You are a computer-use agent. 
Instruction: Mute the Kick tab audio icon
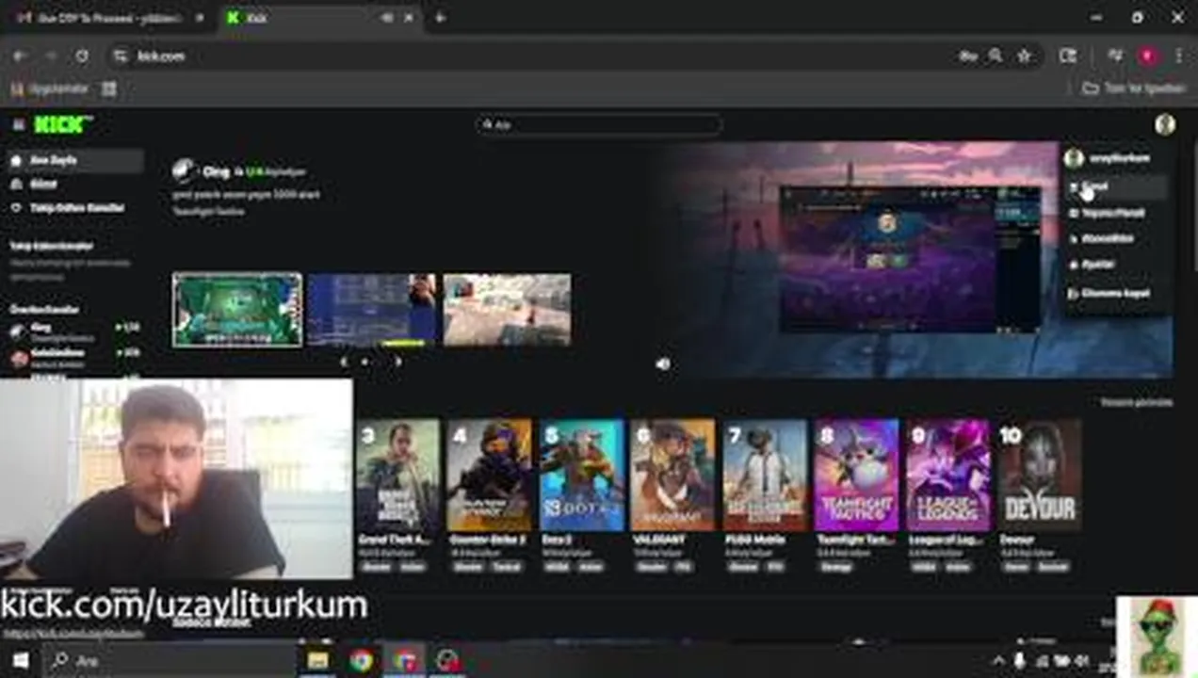click(x=387, y=18)
